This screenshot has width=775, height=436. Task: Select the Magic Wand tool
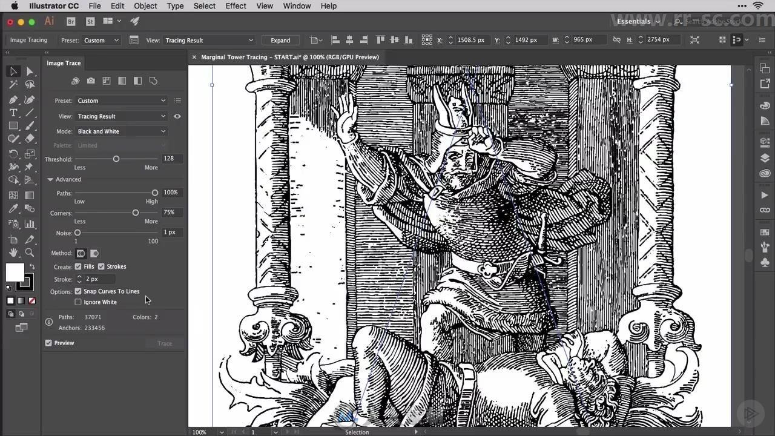(x=13, y=85)
